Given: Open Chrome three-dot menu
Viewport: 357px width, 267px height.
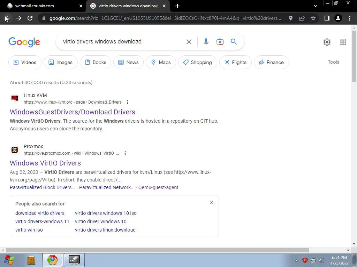Looking at the screenshot, I should point(349,18).
